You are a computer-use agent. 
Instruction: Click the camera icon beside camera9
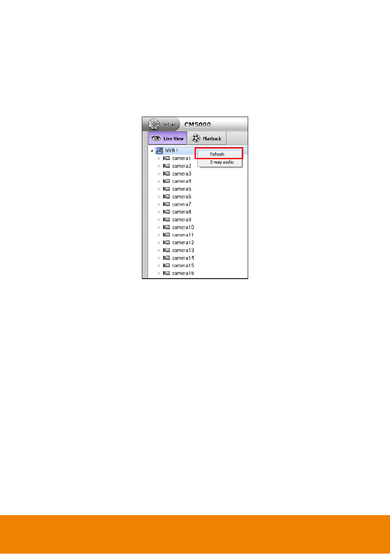[x=166, y=219]
